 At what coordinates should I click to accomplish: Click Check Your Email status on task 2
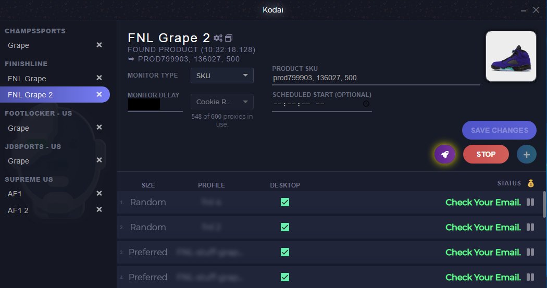click(x=483, y=228)
